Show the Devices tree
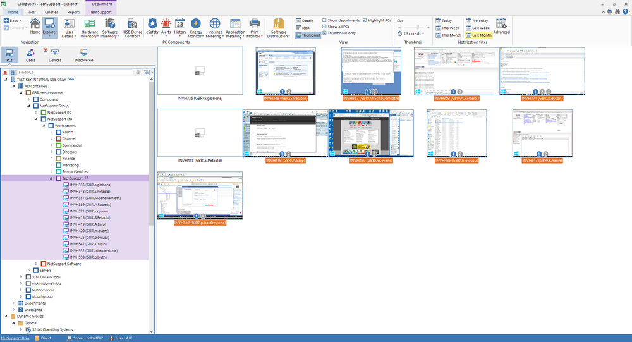This screenshot has height=342, width=632. pos(55,55)
